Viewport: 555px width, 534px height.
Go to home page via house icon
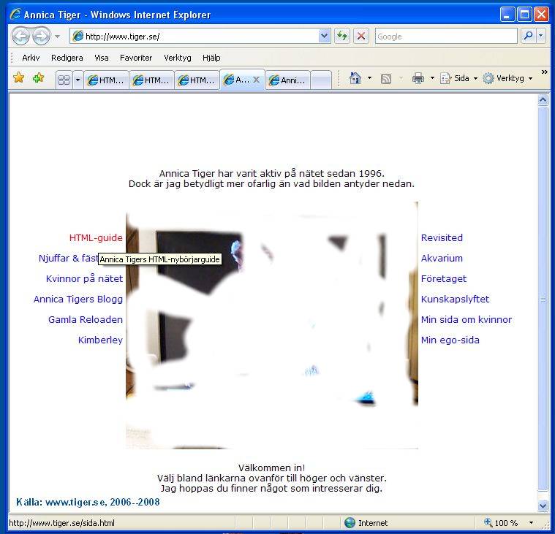click(x=355, y=78)
